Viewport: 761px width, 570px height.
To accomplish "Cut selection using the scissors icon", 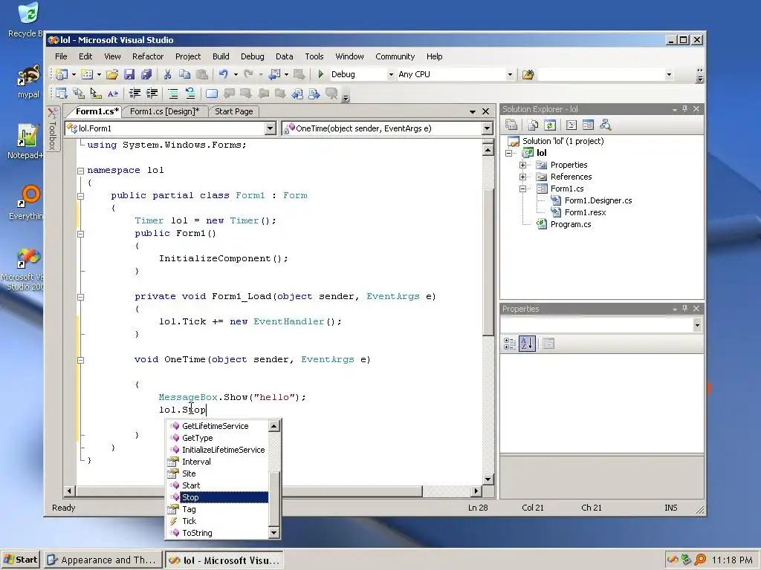I will pos(167,74).
